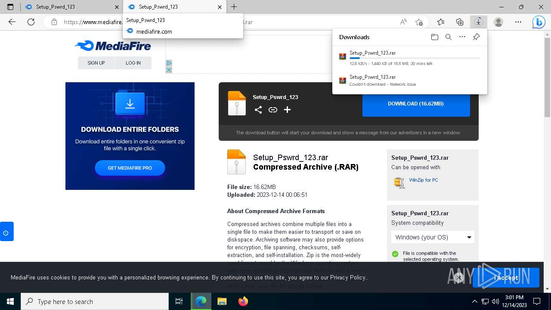Open Collections icon in toolbar
551x310 pixels.
(x=460, y=22)
